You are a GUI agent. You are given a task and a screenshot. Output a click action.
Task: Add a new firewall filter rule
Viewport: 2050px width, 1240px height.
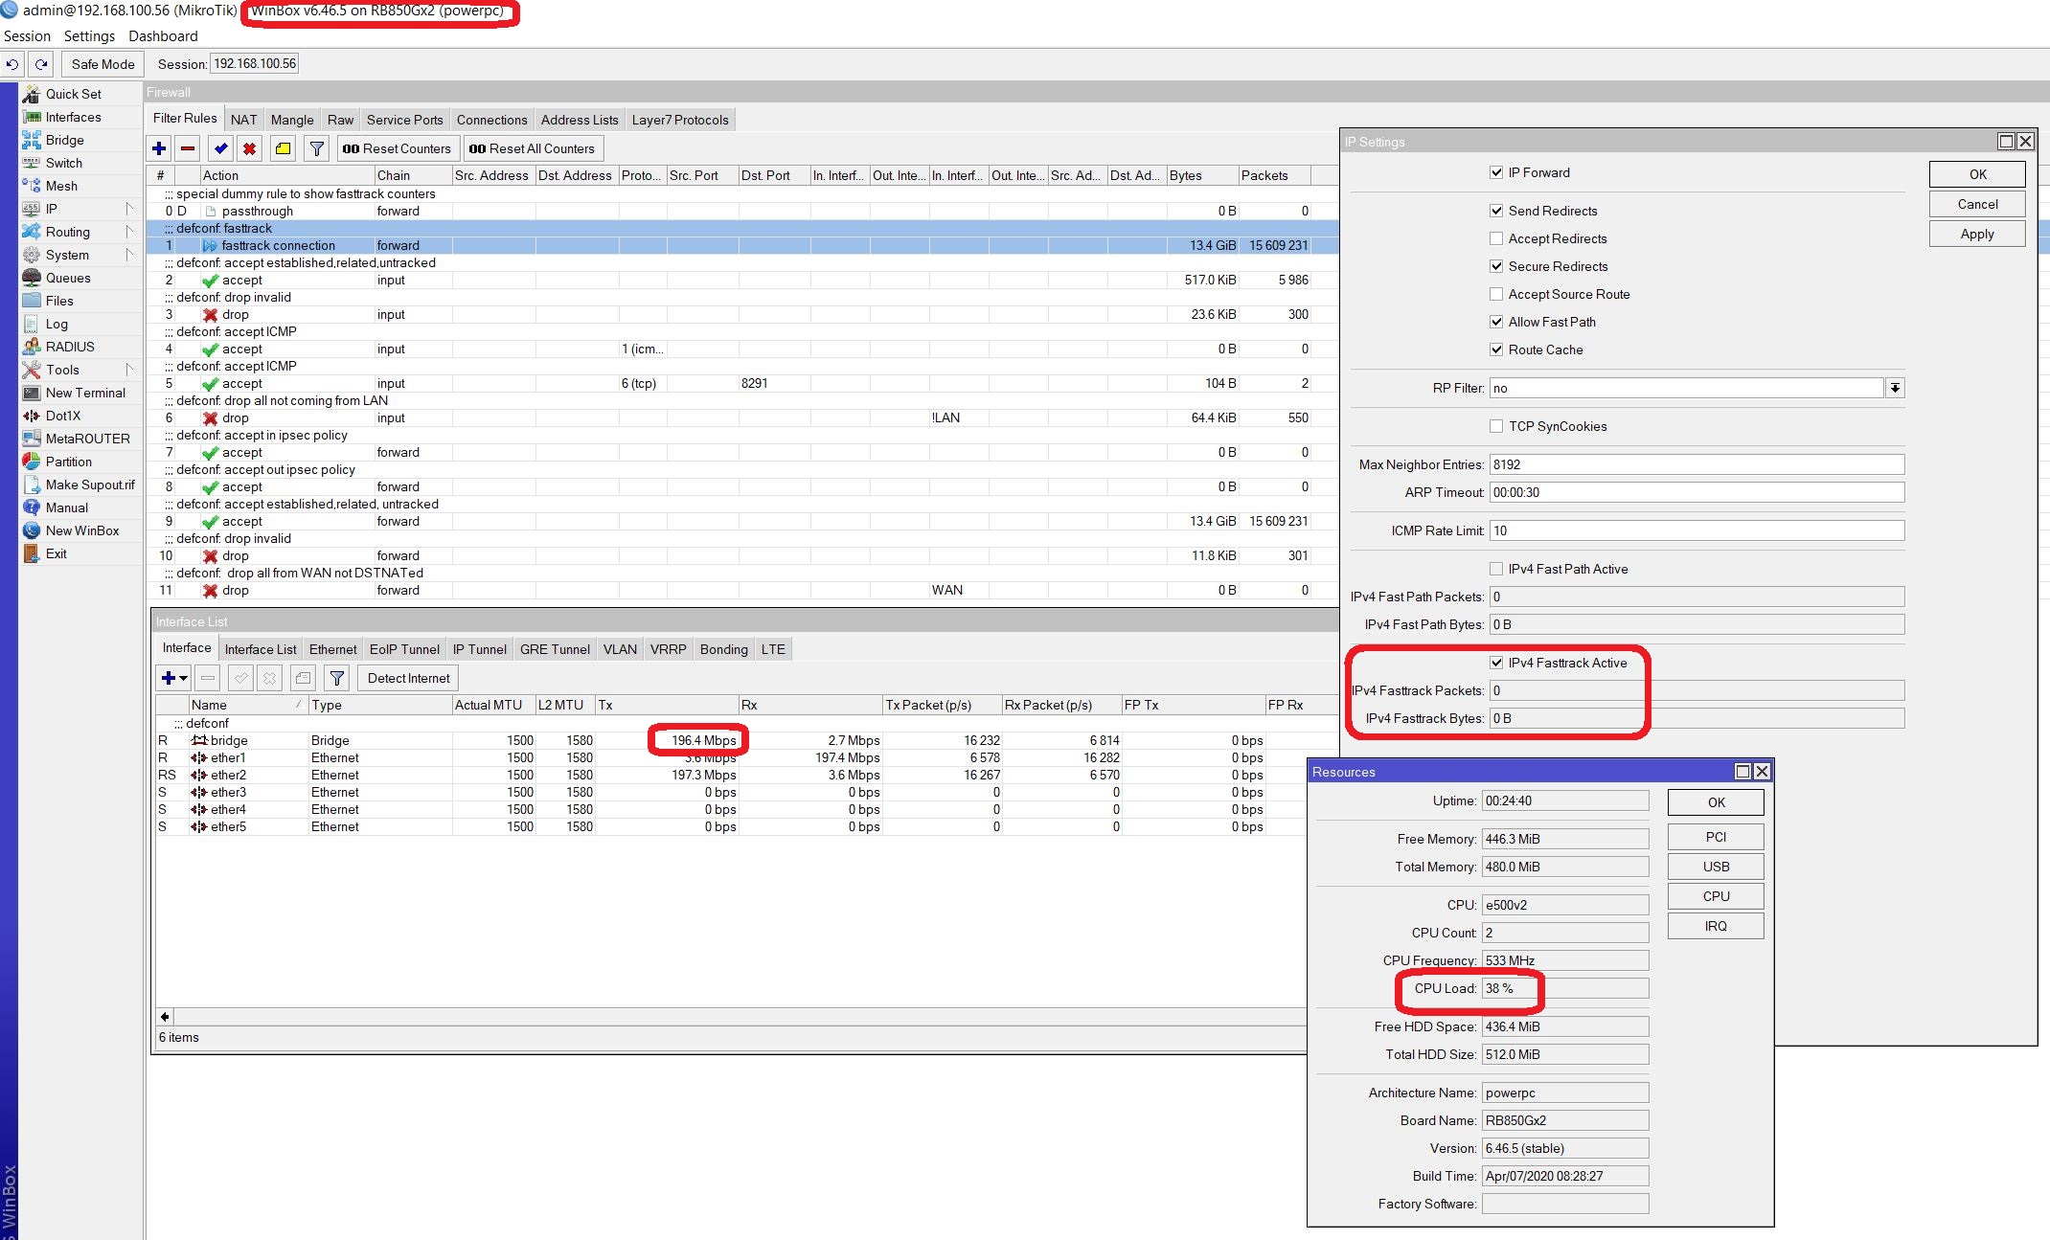coord(159,148)
